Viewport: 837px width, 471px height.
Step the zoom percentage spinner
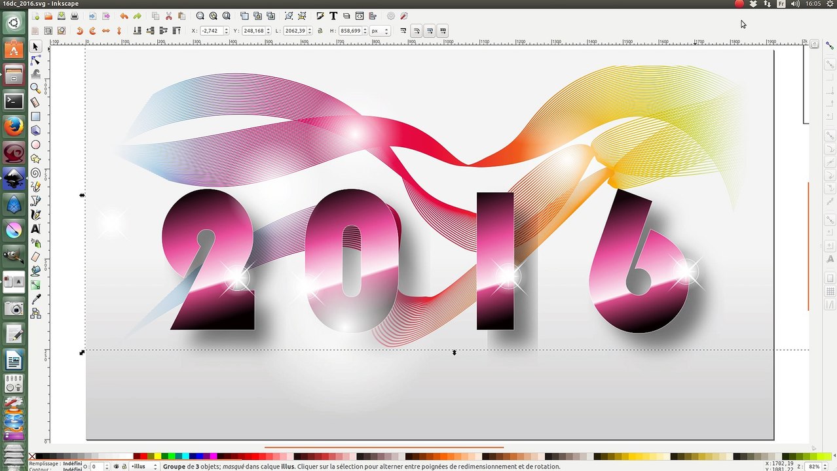(827, 466)
